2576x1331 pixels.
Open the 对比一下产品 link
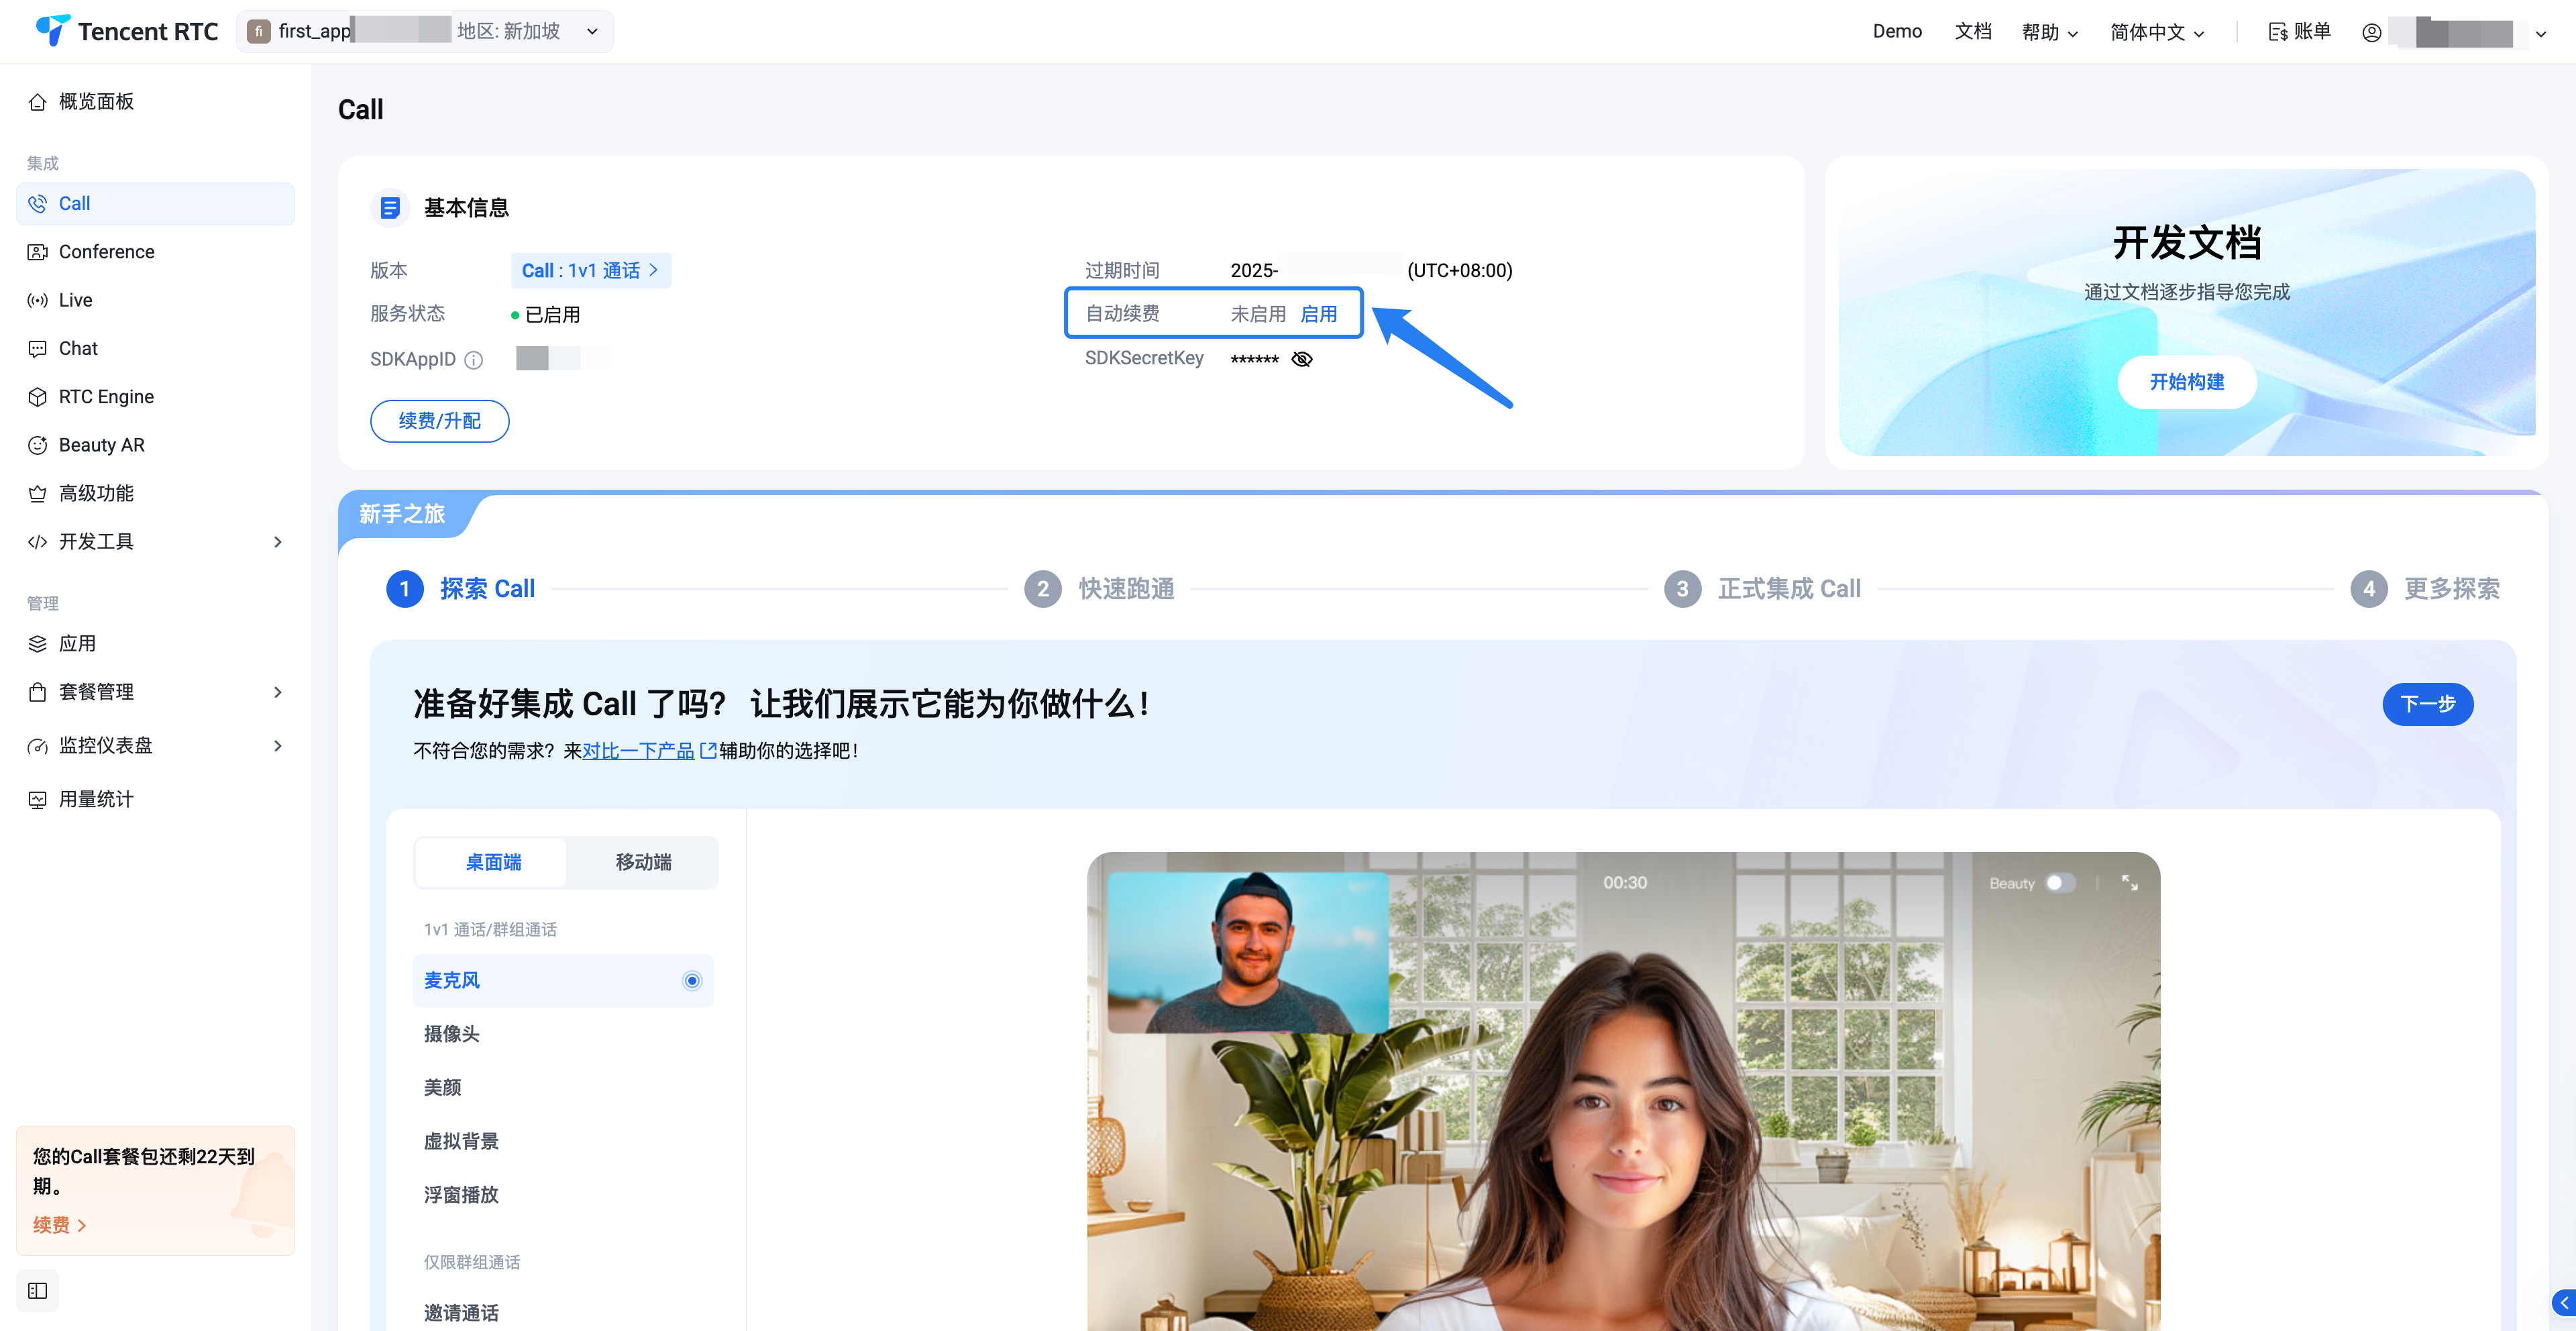tap(638, 751)
